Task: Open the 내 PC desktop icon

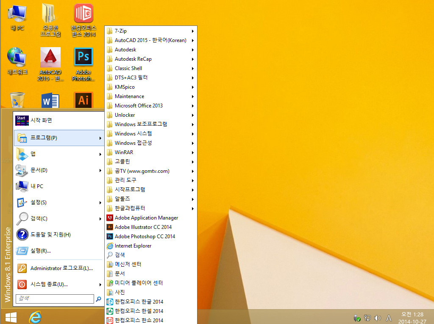Action: (x=17, y=18)
